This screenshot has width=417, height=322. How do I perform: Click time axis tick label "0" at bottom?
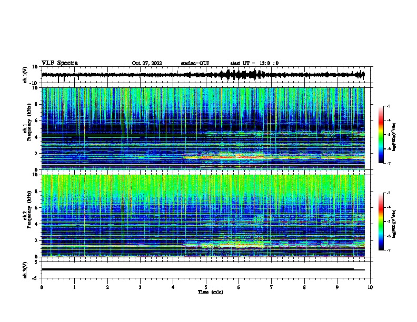[x=42, y=287]
